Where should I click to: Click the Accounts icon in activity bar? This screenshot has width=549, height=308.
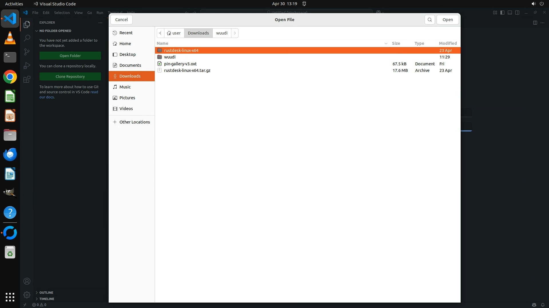point(27,281)
